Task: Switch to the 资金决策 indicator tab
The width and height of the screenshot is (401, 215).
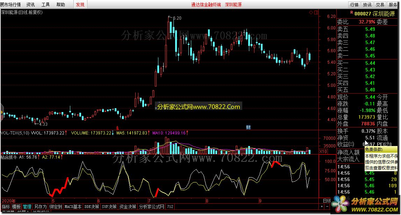Action: pos(128,207)
